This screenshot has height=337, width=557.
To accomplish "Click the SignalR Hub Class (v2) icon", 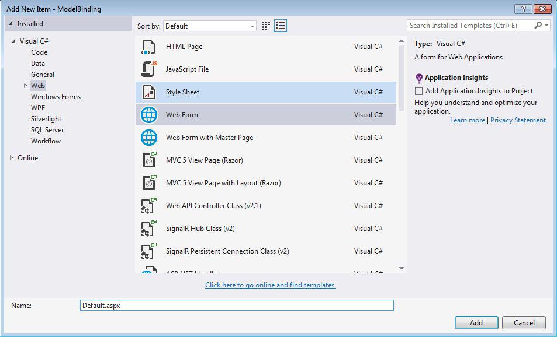I will 148,228.
